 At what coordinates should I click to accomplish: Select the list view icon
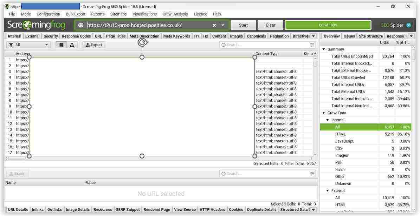[x=61, y=45]
